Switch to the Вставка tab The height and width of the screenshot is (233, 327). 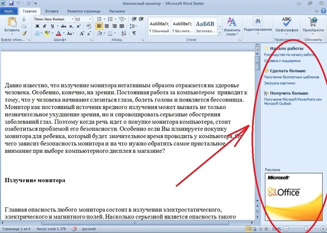52,11
